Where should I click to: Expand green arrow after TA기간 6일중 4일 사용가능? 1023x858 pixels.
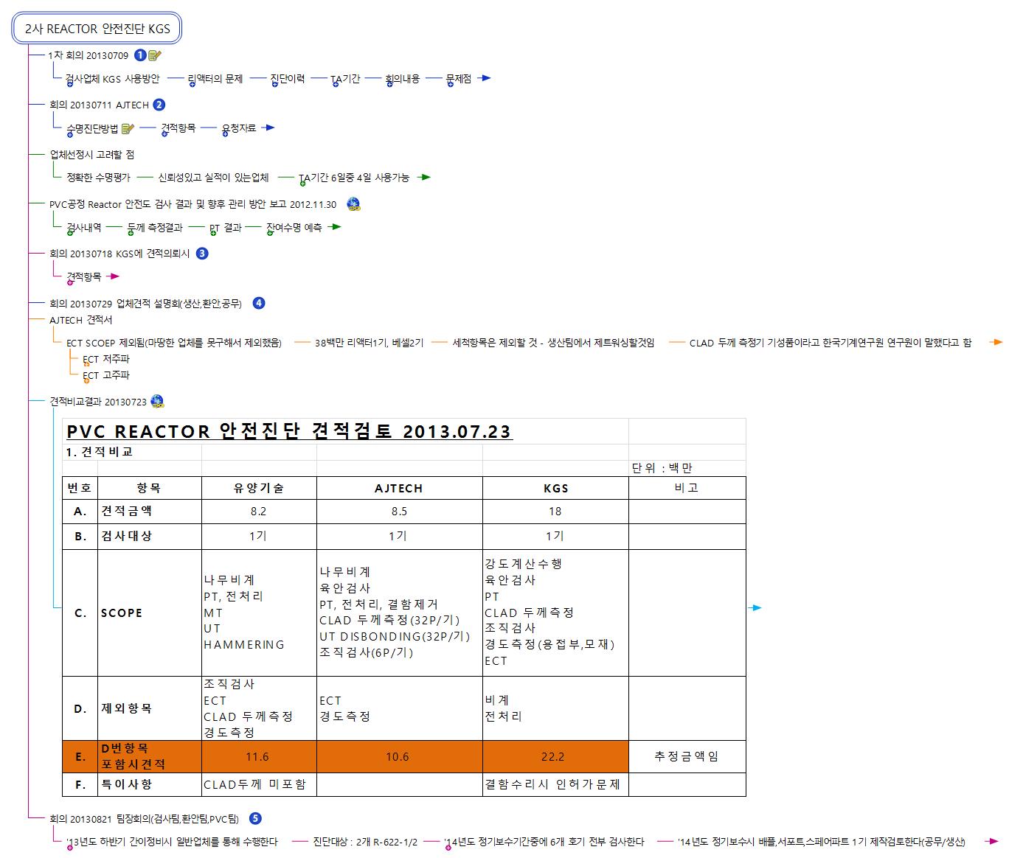tap(423, 178)
